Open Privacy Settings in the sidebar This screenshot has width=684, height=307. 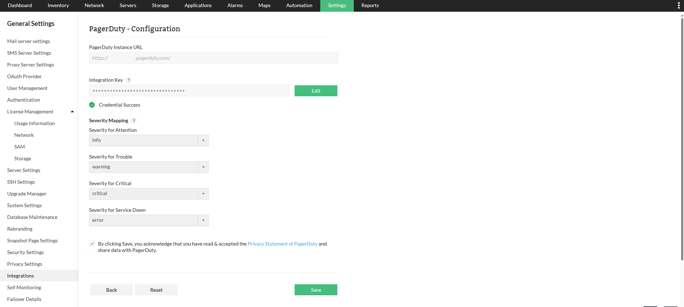(x=25, y=264)
